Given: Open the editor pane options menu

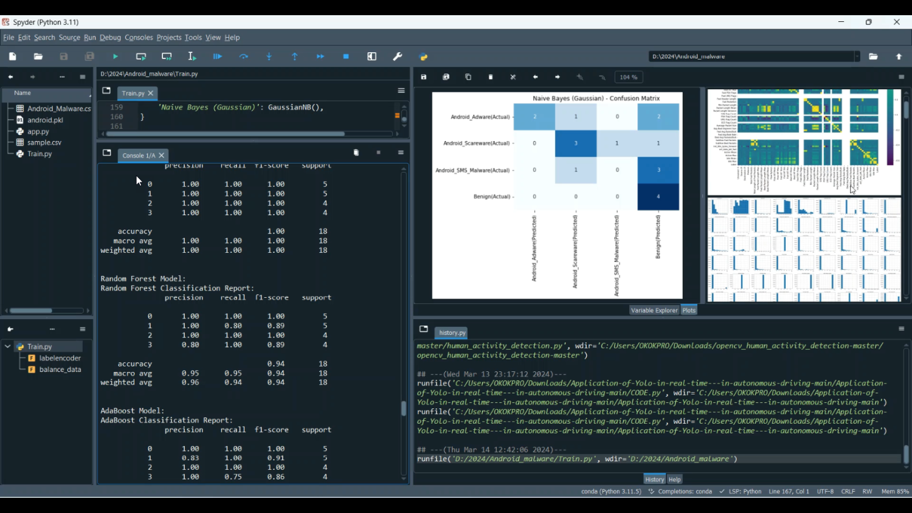Looking at the screenshot, I should pos(401,91).
